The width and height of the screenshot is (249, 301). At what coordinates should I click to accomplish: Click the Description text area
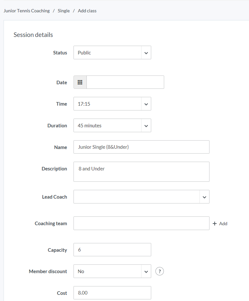coord(141,172)
